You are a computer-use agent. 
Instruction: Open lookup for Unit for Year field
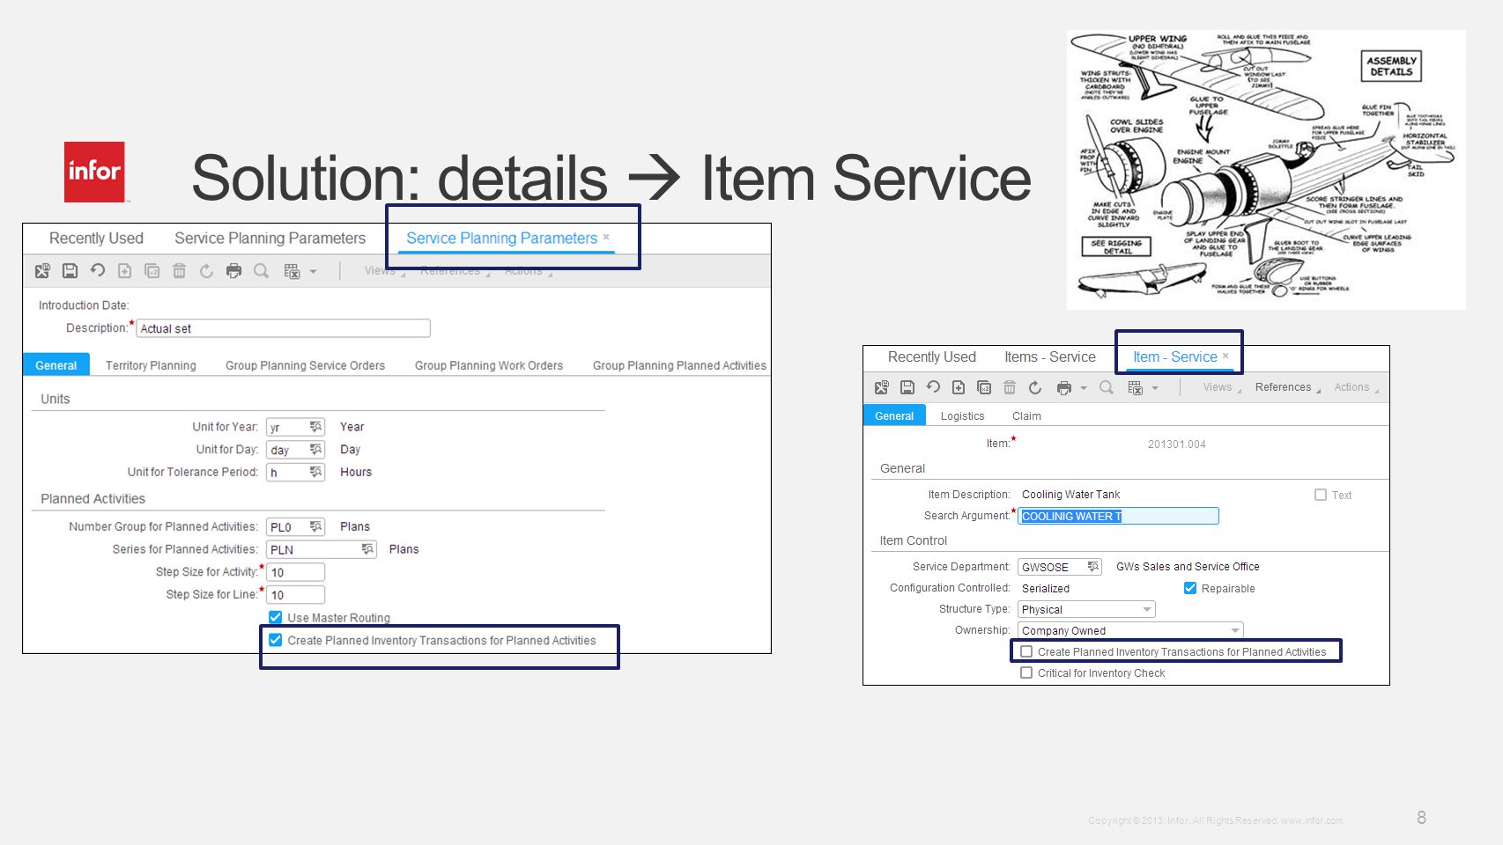click(x=316, y=427)
